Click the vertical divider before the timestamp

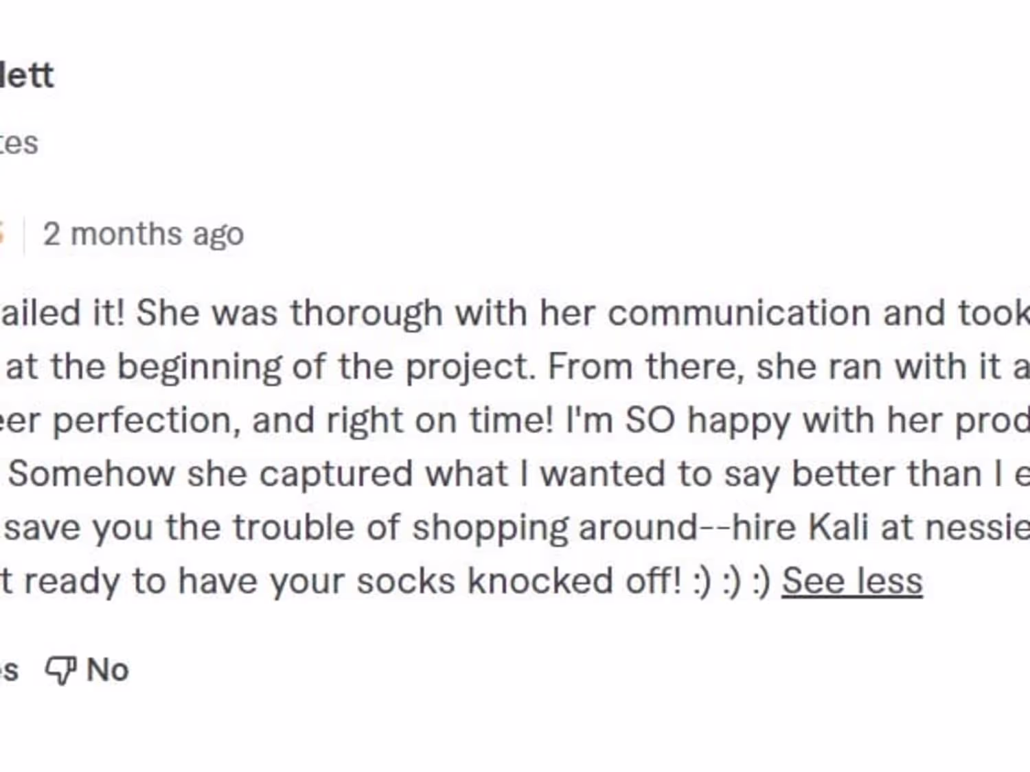coord(24,234)
